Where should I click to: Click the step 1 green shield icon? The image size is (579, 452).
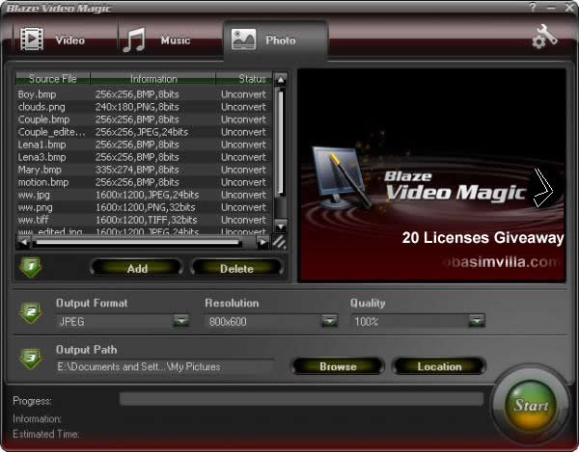point(30,267)
